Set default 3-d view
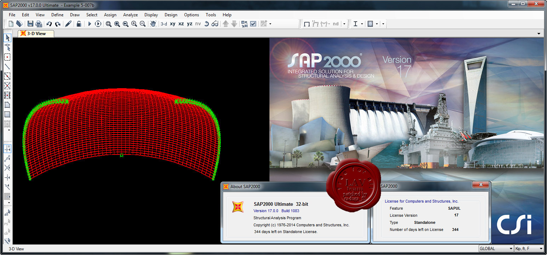The image size is (547, 255). tap(164, 24)
